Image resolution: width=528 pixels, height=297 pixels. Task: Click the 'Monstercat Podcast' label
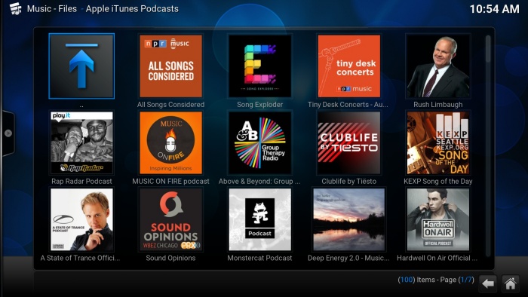click(259, 258)
